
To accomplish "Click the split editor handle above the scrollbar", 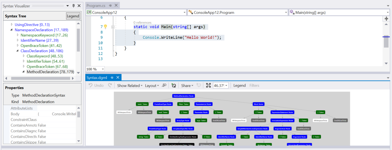I will coord(386,19).
